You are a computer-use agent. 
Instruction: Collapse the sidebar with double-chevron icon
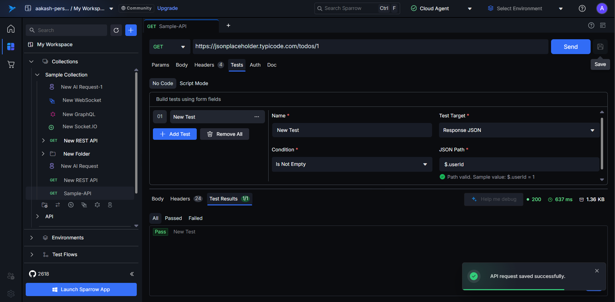(x=132, y=274)
